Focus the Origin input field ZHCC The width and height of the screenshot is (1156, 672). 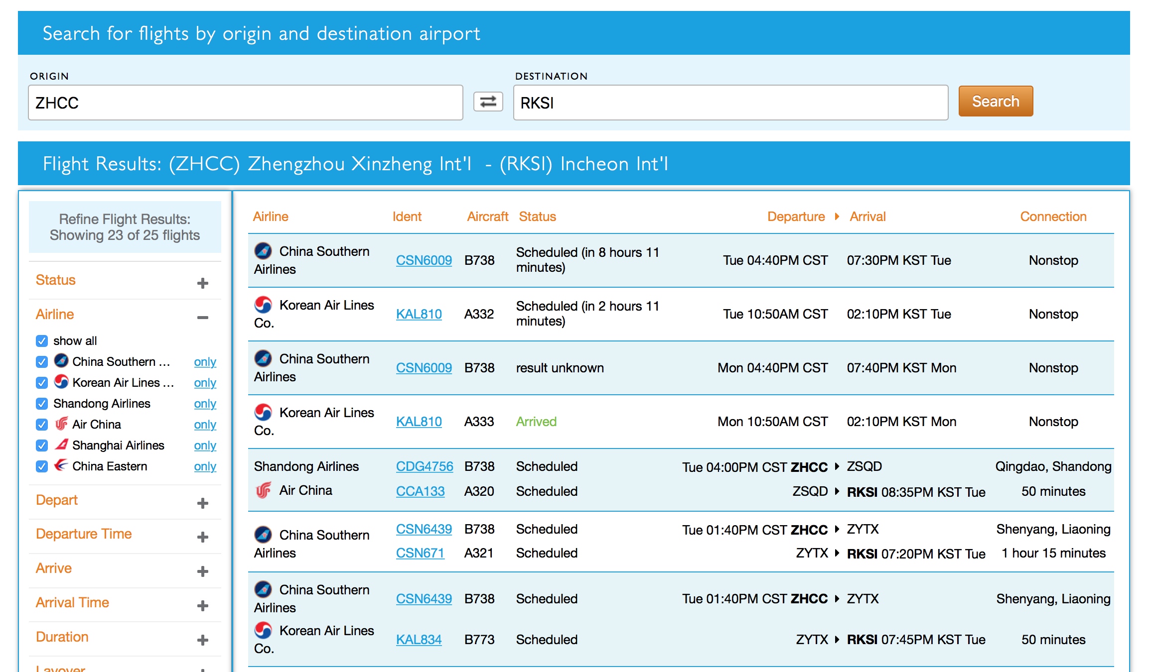(246, 103)
